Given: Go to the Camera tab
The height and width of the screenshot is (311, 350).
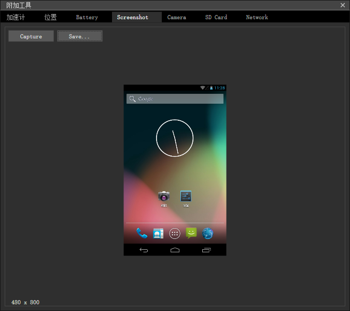Looking at the screenshot, I should coord(177,17).
